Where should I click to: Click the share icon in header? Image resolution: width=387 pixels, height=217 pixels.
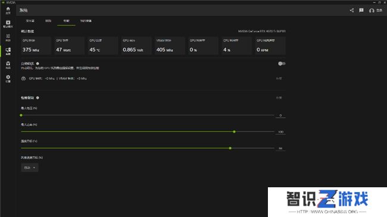point(352,10)
